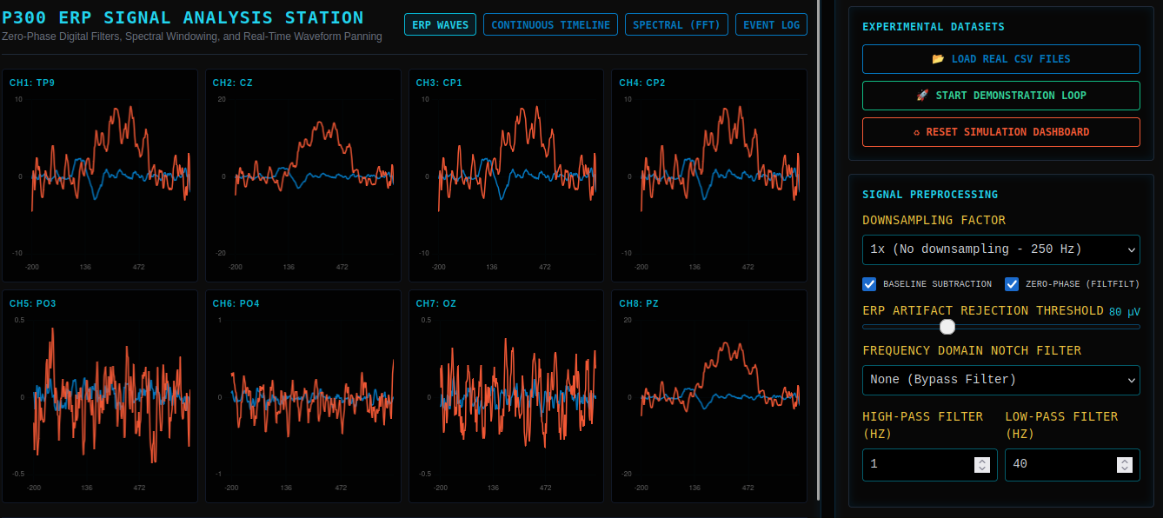Open the frequency domain notch filter dropdown
This screenshot has height=518, width=1163.
point(1001,380)
